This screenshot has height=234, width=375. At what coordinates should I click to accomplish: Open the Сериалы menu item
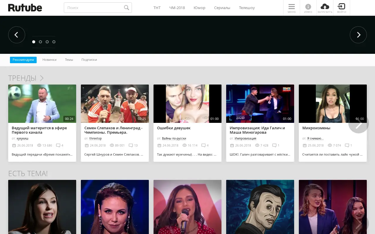pyautogui.click(x=222, y=8)
